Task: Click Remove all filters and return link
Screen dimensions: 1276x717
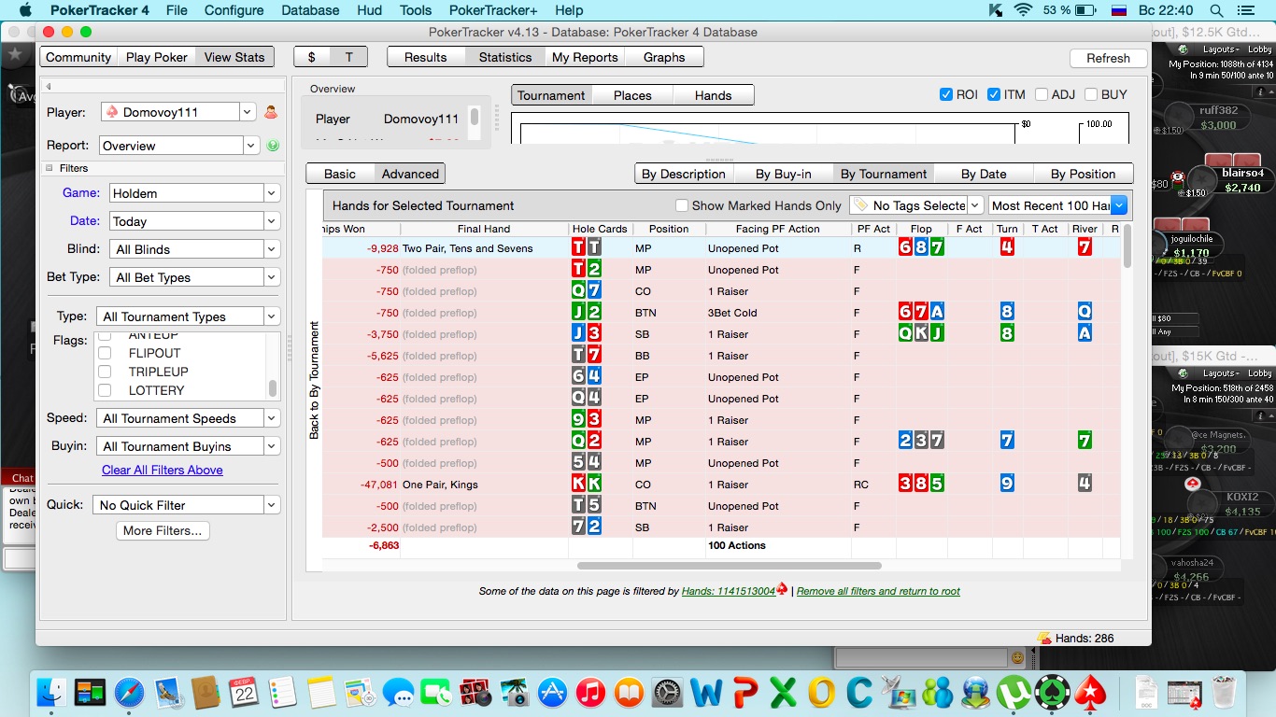Action: point(878,591)
